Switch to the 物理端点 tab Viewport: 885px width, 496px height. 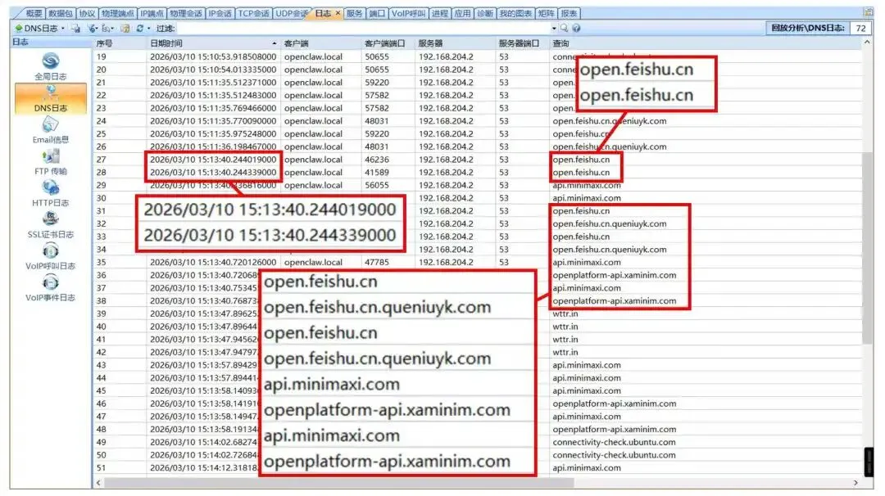[117, 13]
